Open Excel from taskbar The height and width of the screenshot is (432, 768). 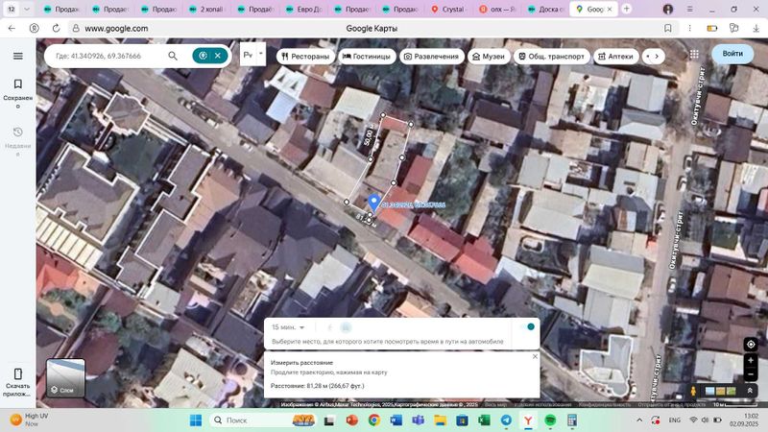(x=484, y=420)
